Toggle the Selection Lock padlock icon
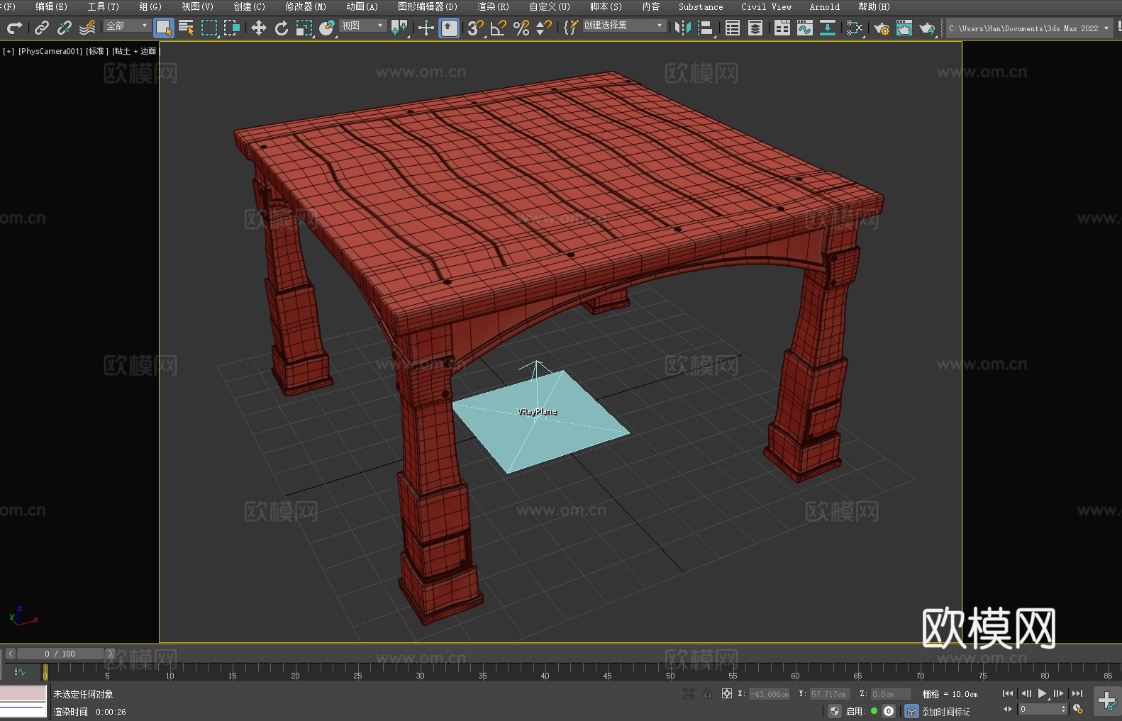The width and height of the screenshot is (1122, 721). click(708, 693)
